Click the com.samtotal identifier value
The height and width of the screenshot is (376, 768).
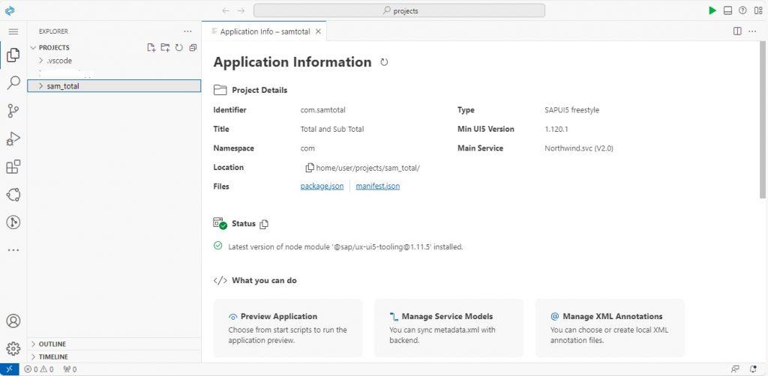[322, 110]
